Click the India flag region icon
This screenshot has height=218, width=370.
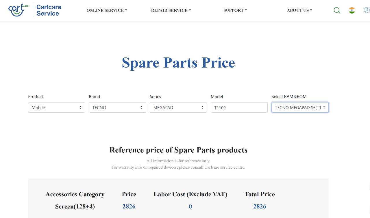[x=352, y=10]
